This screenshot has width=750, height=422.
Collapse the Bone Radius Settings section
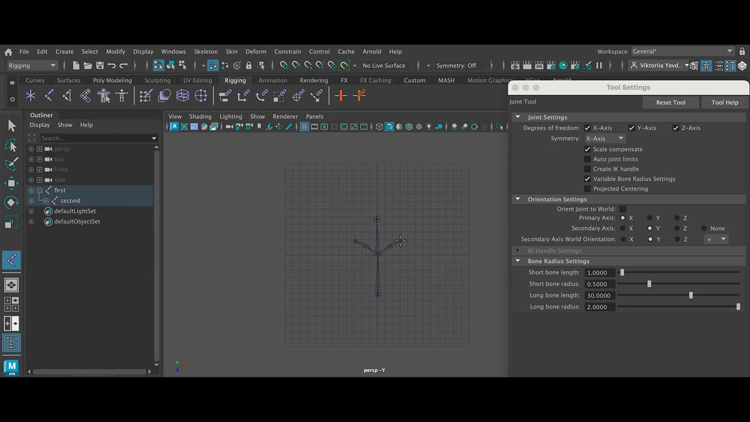tap(517, 261)
